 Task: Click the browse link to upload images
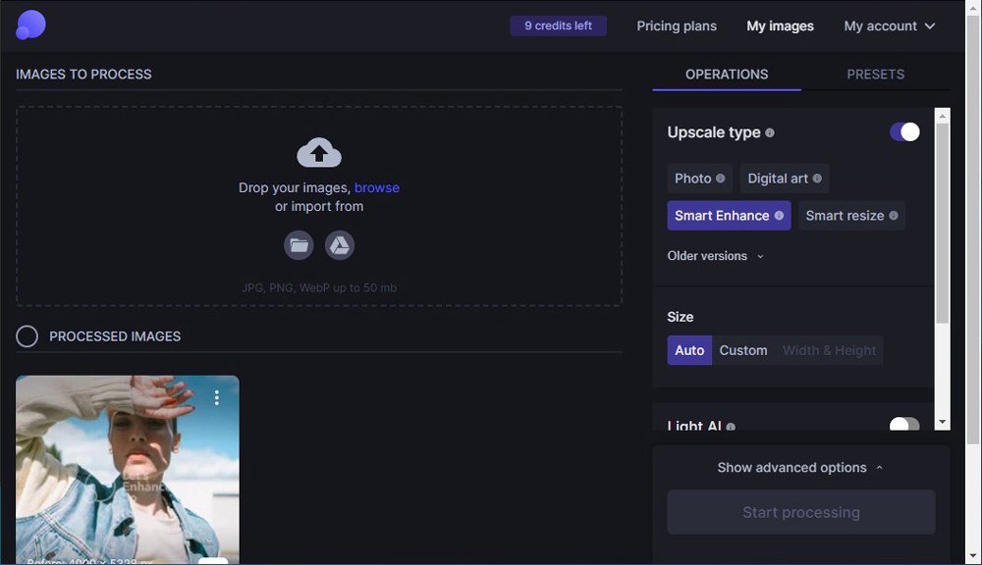coord(377,187)
